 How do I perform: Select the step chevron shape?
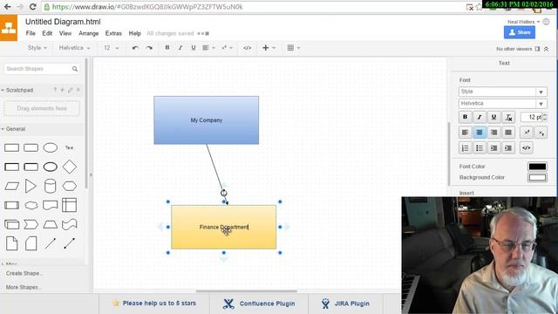pos(31,224)
